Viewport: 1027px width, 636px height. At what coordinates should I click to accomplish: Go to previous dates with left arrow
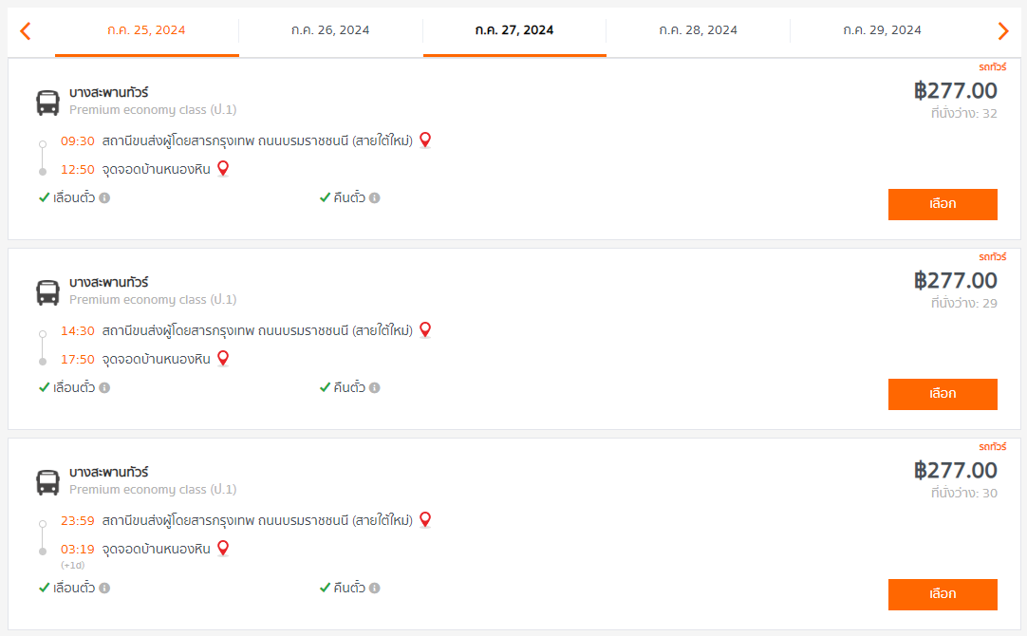point(26,30)
